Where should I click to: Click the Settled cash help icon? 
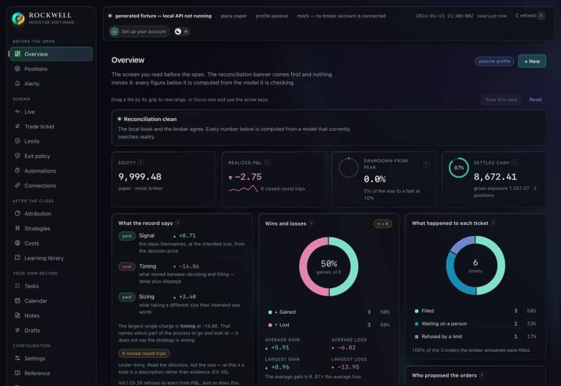coord(514,162)
